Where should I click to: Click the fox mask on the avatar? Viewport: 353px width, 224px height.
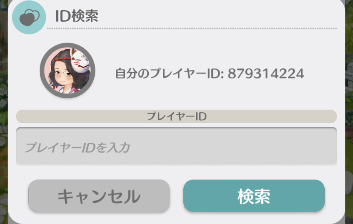tap(81, 61)
